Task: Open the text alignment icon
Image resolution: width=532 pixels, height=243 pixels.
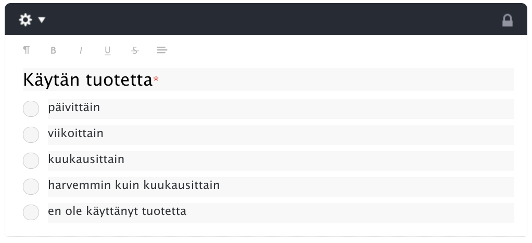Action: [x=162, y=50]
